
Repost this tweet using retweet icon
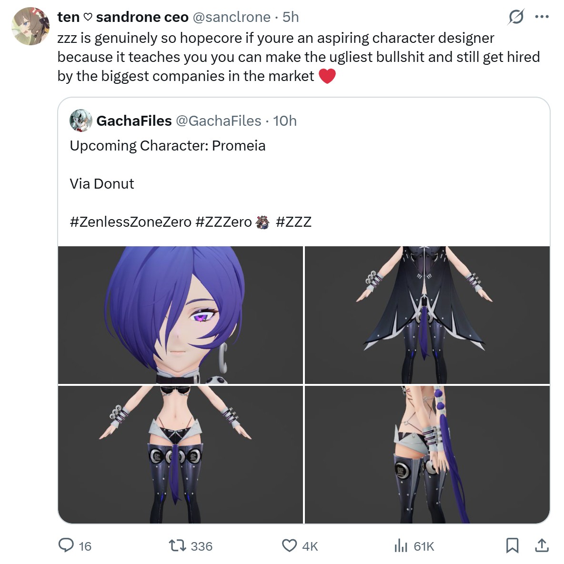click(x=178, y=545)
